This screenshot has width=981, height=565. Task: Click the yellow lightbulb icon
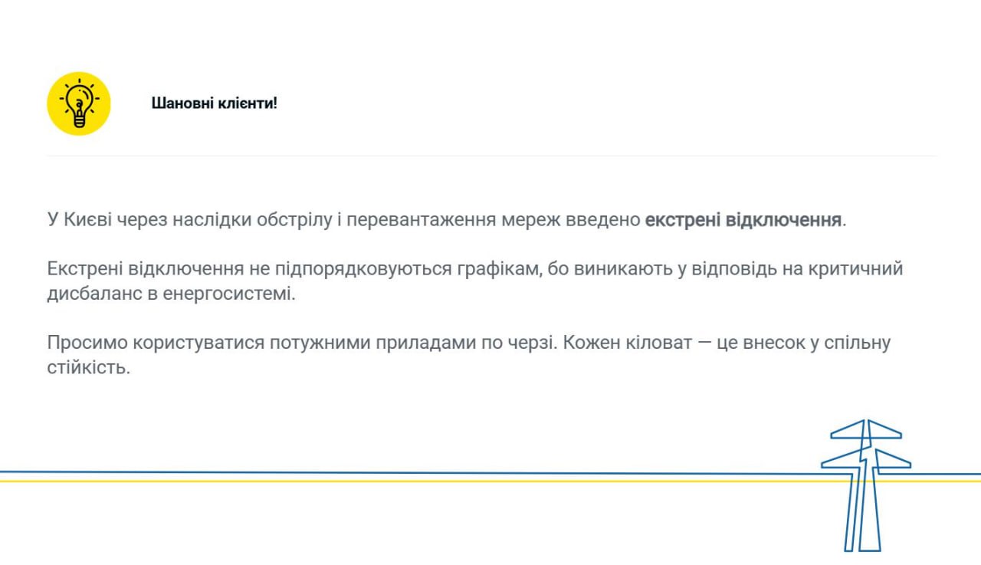pyautogui.click(x=79, y=103)
